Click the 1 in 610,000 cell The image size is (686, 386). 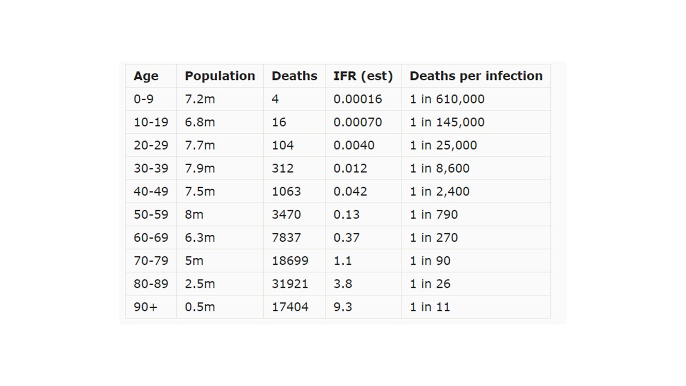[x=447, y=99]
